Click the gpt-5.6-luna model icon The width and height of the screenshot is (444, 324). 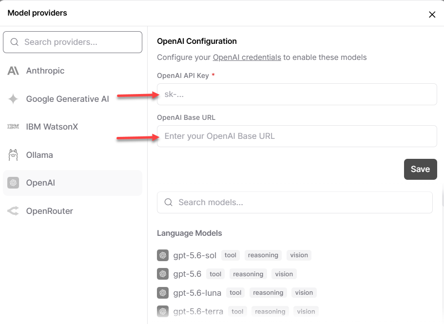coord(163,293)
